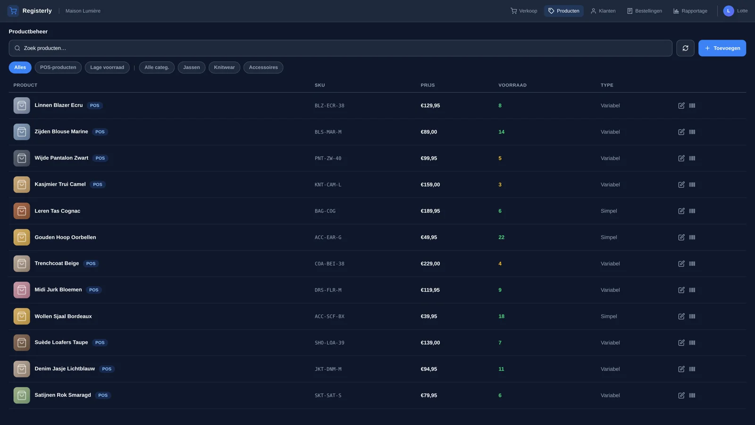This screenshot has height=425, width=755.
Task: Show barcode for Suède Loafers Taupe
Action: tap(692, 343)
